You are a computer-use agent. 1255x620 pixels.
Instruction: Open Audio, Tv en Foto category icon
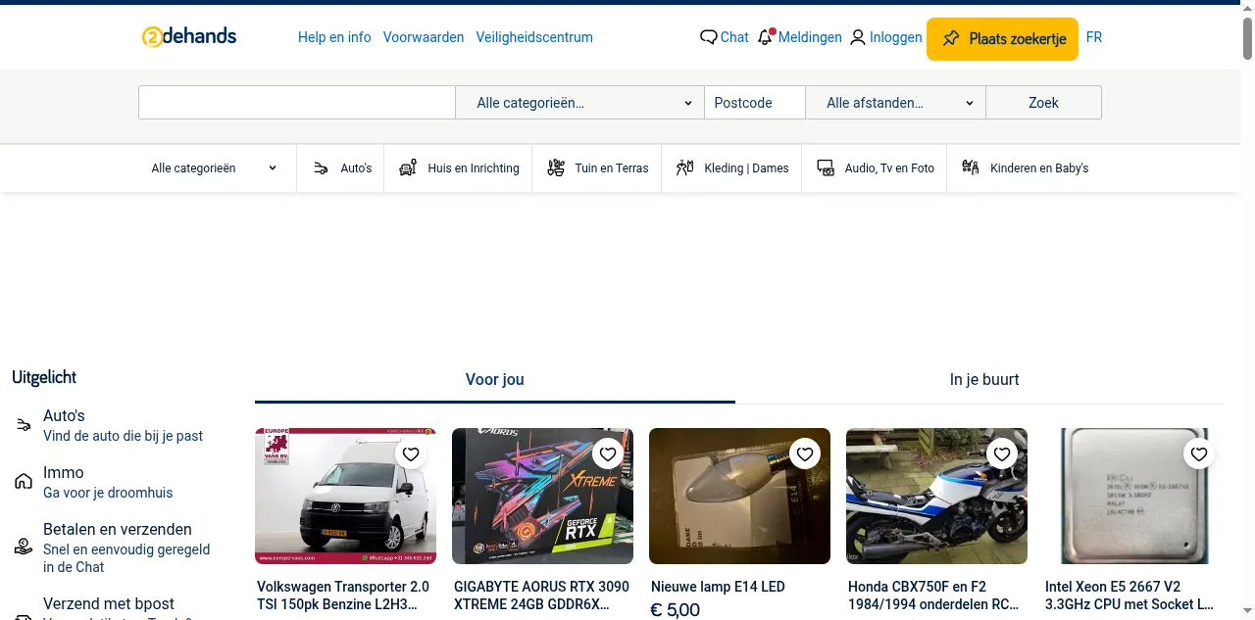click(826, 168)
